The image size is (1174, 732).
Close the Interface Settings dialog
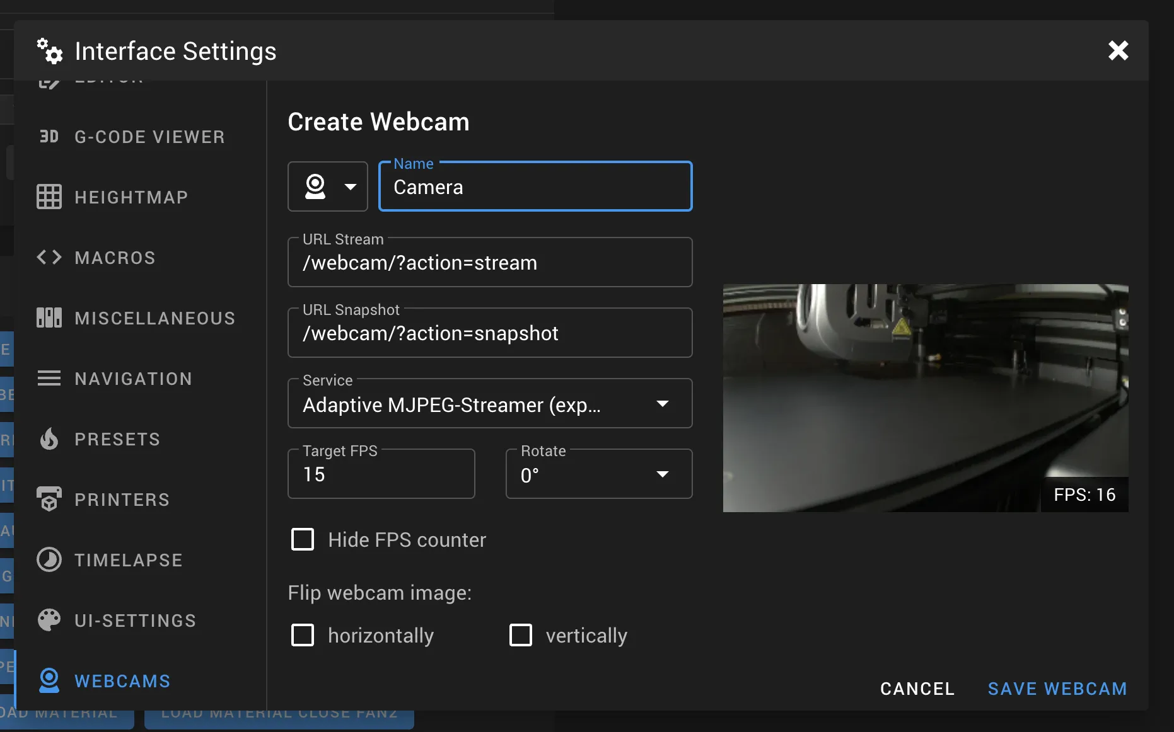point(1118,50)
